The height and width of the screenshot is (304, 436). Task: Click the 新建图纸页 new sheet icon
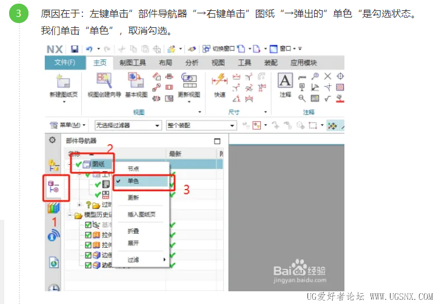click(x=63, y=81)
